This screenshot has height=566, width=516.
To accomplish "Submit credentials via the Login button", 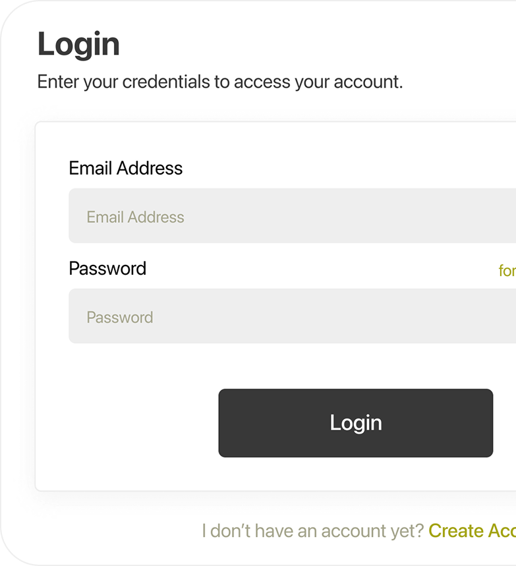I will click(356, 422).
